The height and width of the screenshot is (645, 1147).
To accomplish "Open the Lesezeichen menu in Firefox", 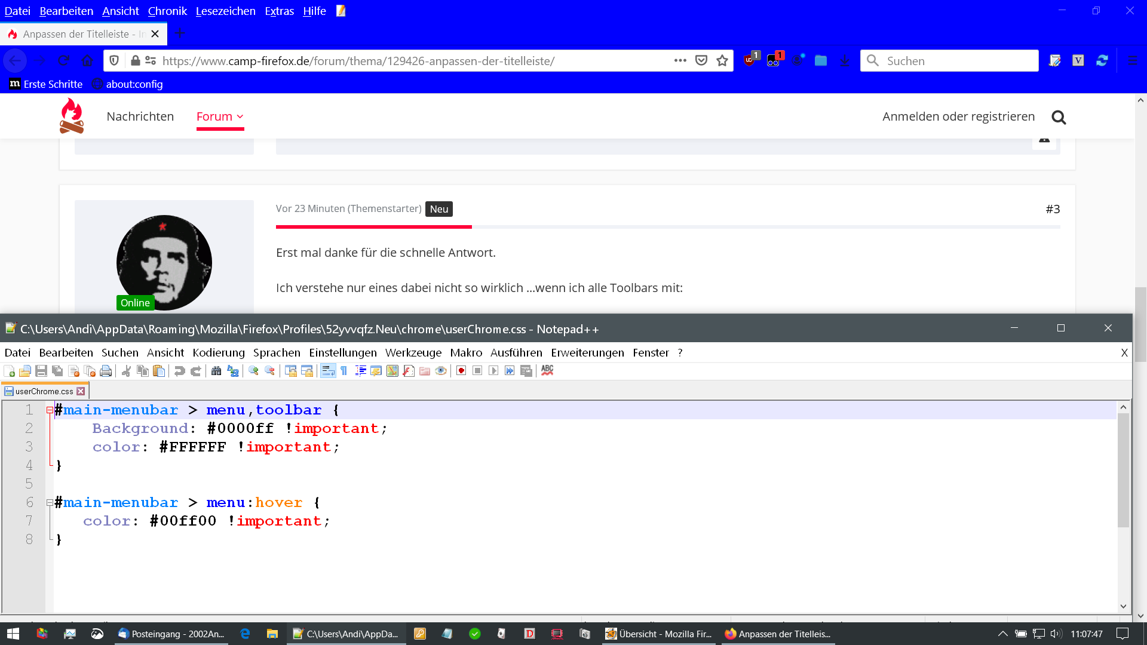I will pyautogui.click(x=225, y=11).
